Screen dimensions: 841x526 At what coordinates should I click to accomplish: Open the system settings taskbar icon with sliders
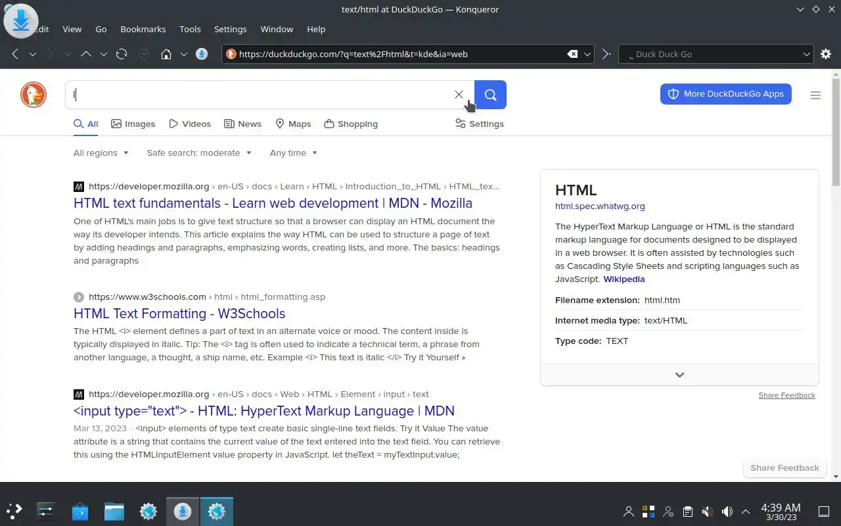(46, 511)
